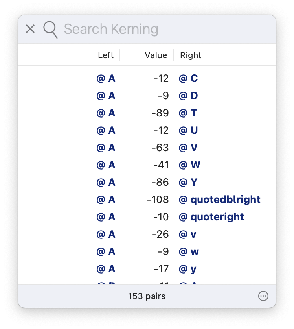Select the A to T kerning row
294x329 pixels.
[147, 113]
